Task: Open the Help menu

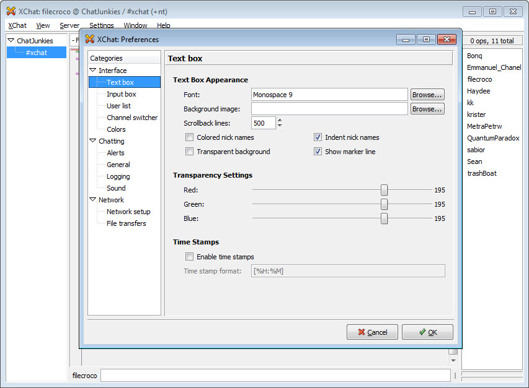Action: click(164, 25)
